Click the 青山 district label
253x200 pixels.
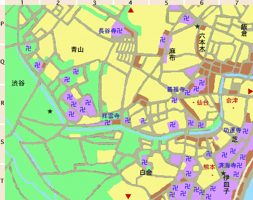click(77, 50)
